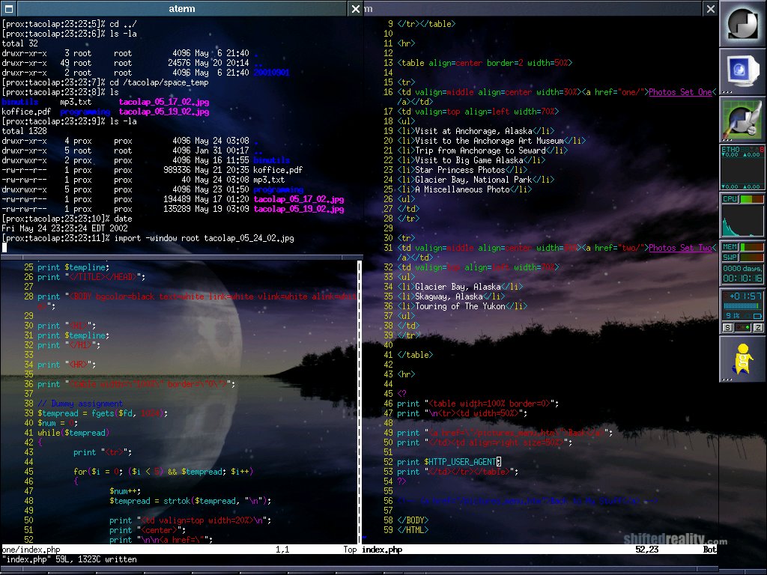Click the ETH0 network monitor dockapp

pos(742,168)
